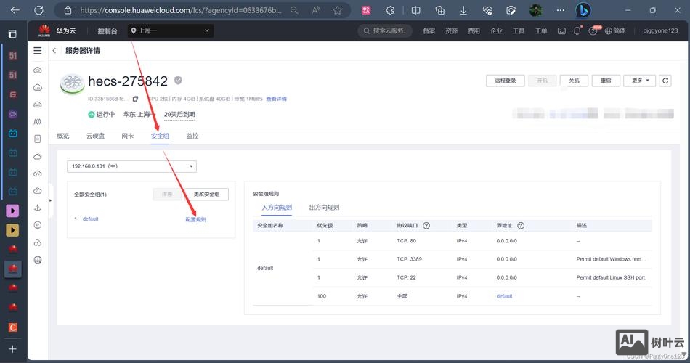Switch to the 云硬盘 tab

tap(95, 136)
